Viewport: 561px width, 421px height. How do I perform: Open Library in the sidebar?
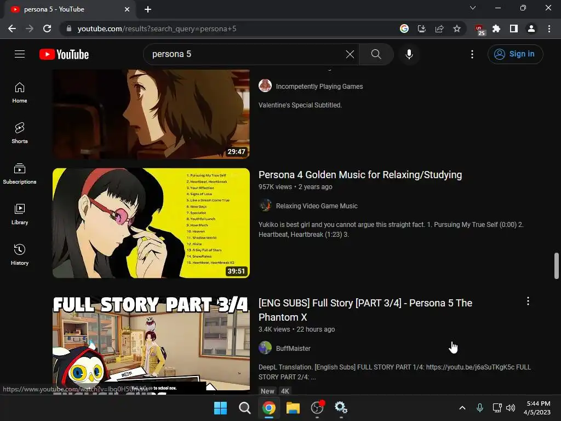click(20, 214)
